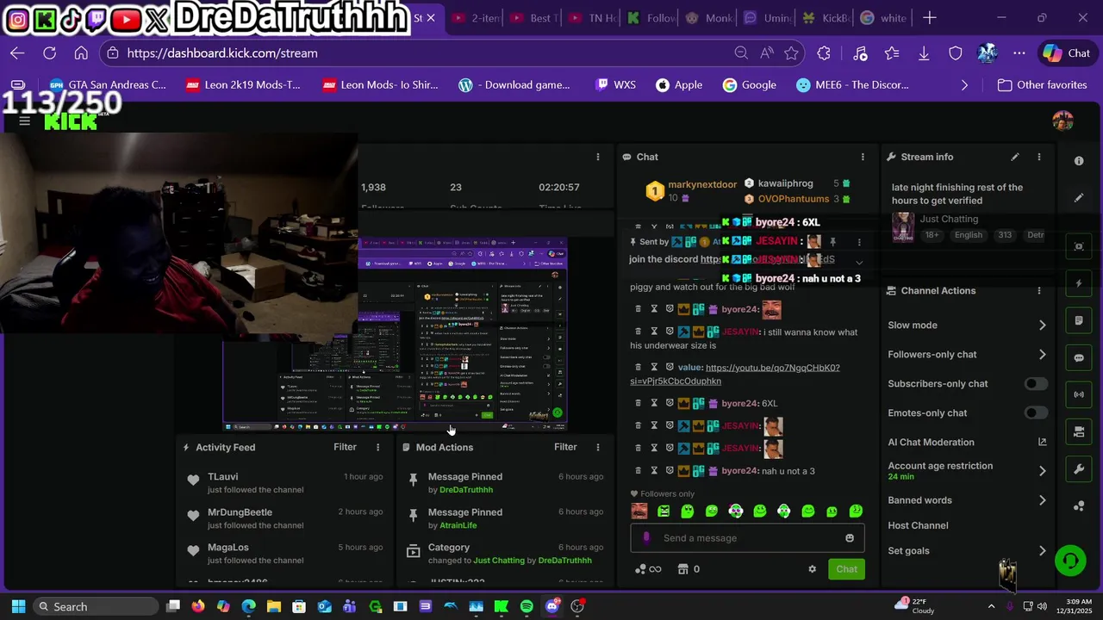Edit the stream info with pencil icon
The height and width of the screenshot is (620, 1103).
[x=1015, y=157]
